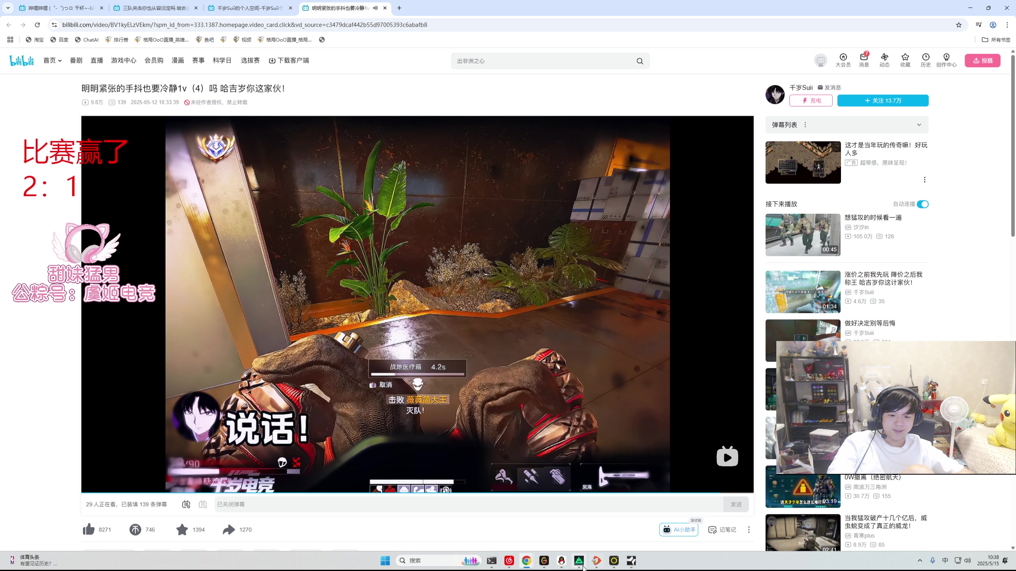Open NetEase Music taskbar icon
Screen dimensions: 1016x571
509,560
